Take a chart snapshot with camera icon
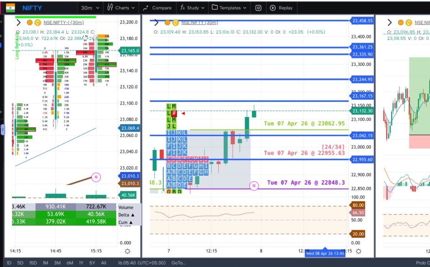 pos(258,8)
